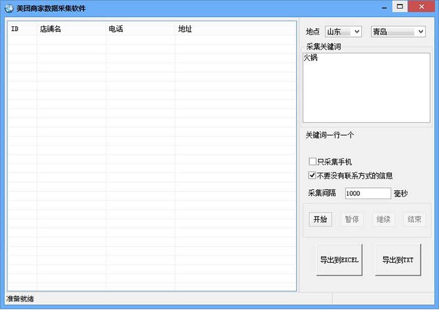The image size is (439, 313).
Task: Sort by the ID column header
Action: (x=23, y=29)
